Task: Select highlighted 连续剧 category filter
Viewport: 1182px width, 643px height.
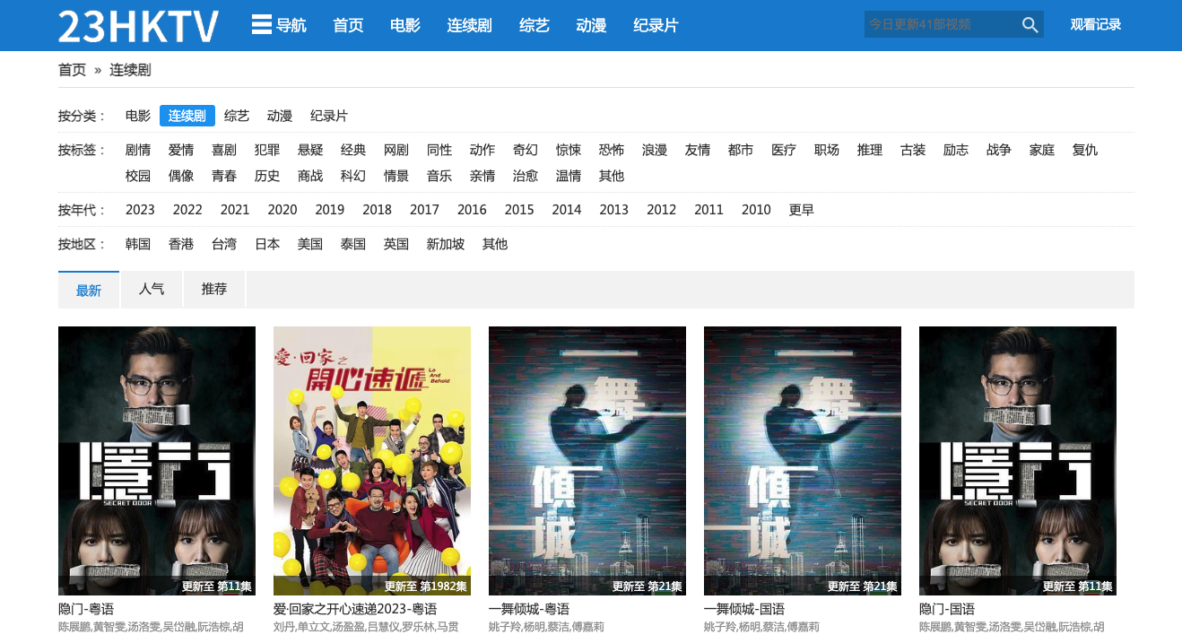Action: 187,116
